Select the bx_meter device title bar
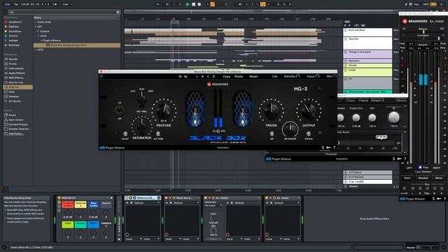The image size is (448, 252). [x=282, y=197]
